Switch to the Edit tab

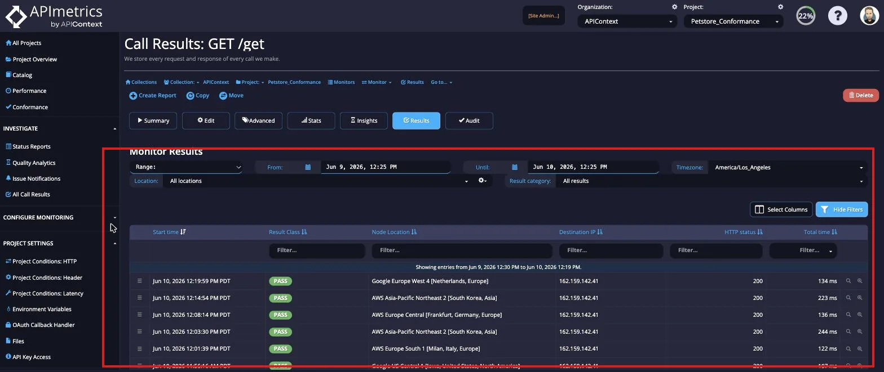point(206,120)
